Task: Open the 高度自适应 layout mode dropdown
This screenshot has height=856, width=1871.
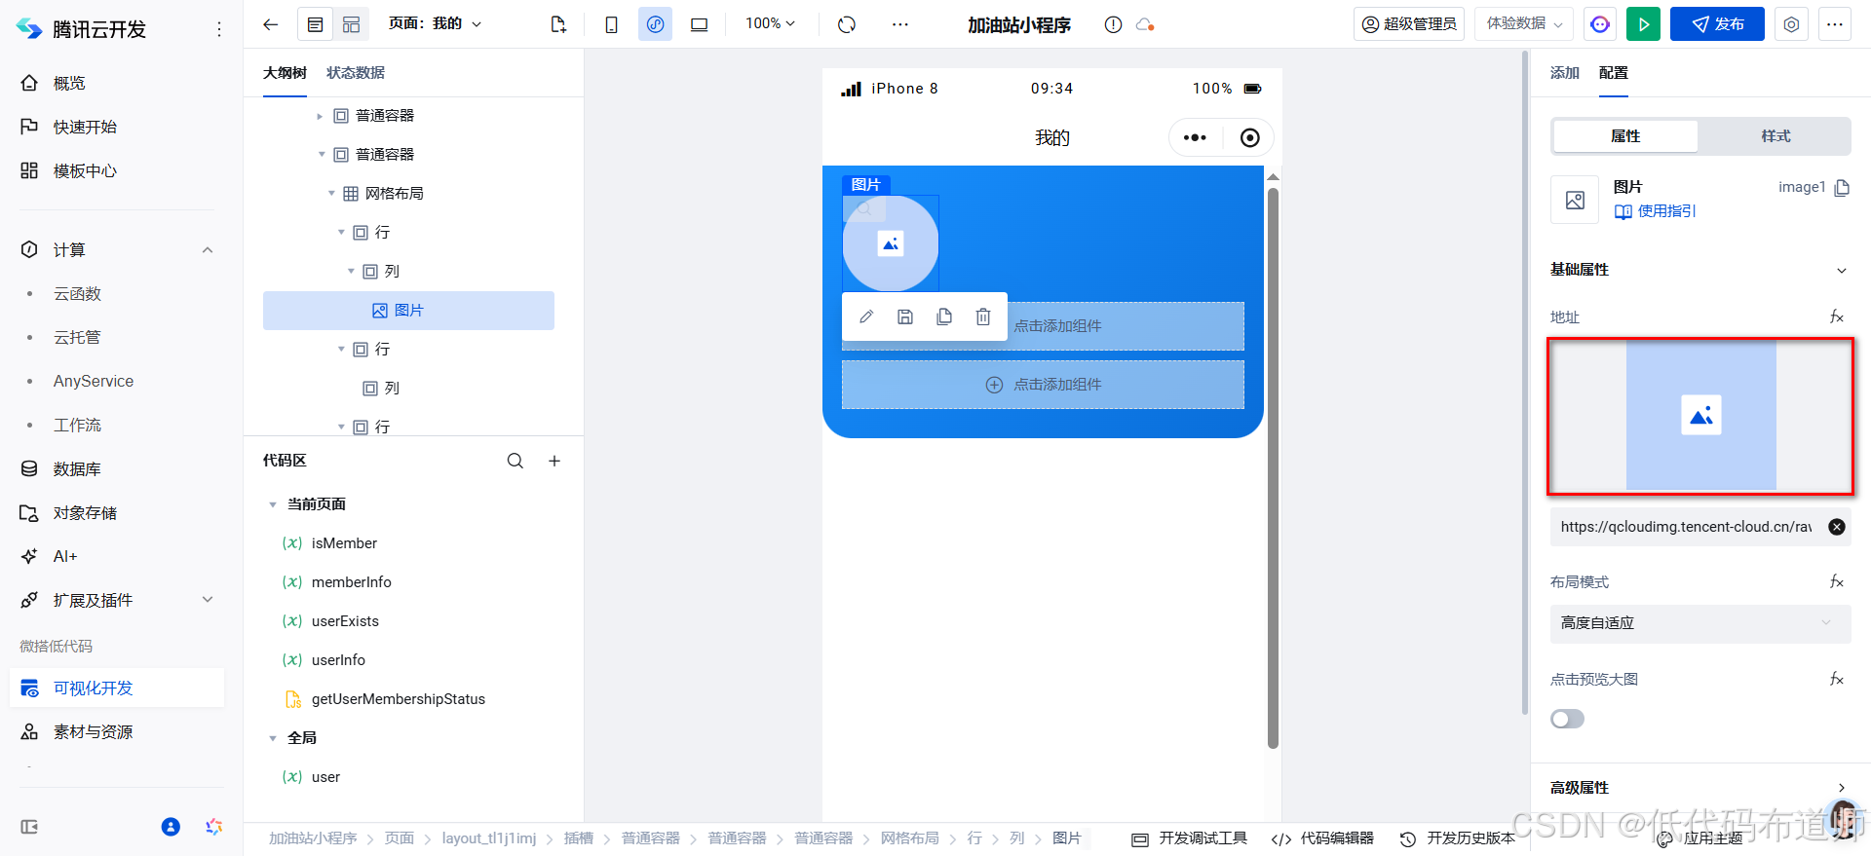Action: [1700, 623]
